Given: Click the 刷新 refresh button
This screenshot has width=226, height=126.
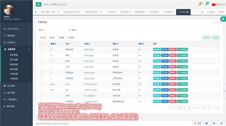Looking at the screenshot, I should coord(71,37).
